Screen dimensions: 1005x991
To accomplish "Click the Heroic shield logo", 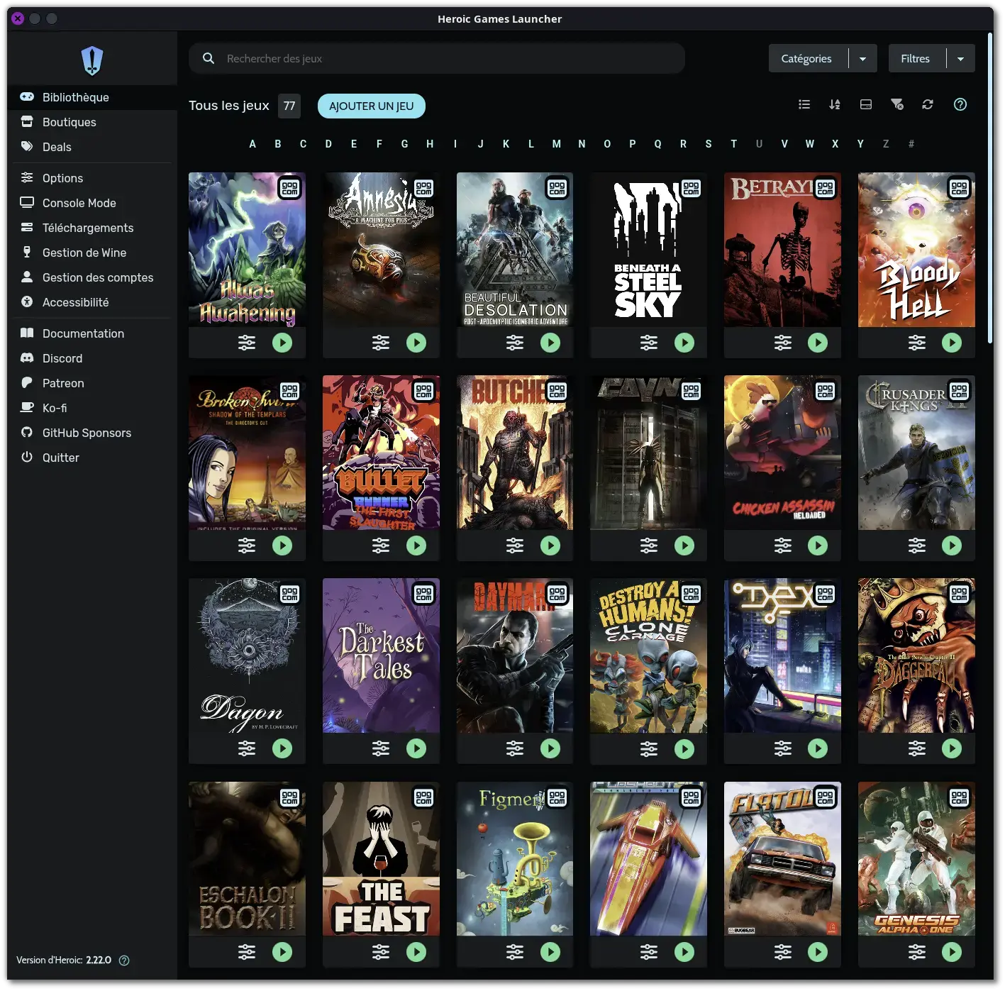I will (x=92, y=60).
